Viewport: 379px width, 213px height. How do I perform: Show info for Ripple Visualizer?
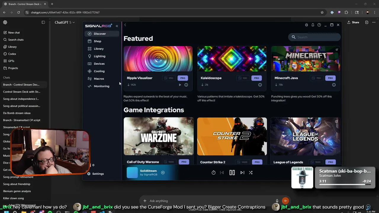pos(186,85)
